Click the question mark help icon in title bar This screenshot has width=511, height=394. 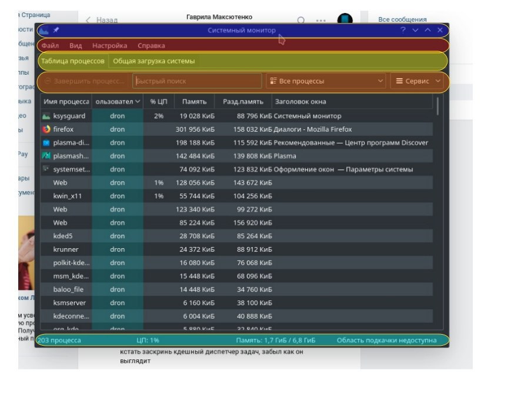coord(403,30)
